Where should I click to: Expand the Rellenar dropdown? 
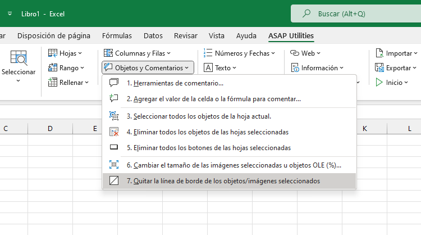point(86,82)
